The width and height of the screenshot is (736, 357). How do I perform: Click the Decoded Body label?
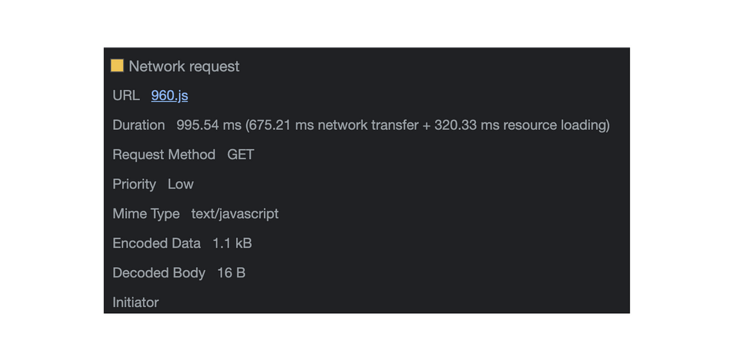click(159, 272)
